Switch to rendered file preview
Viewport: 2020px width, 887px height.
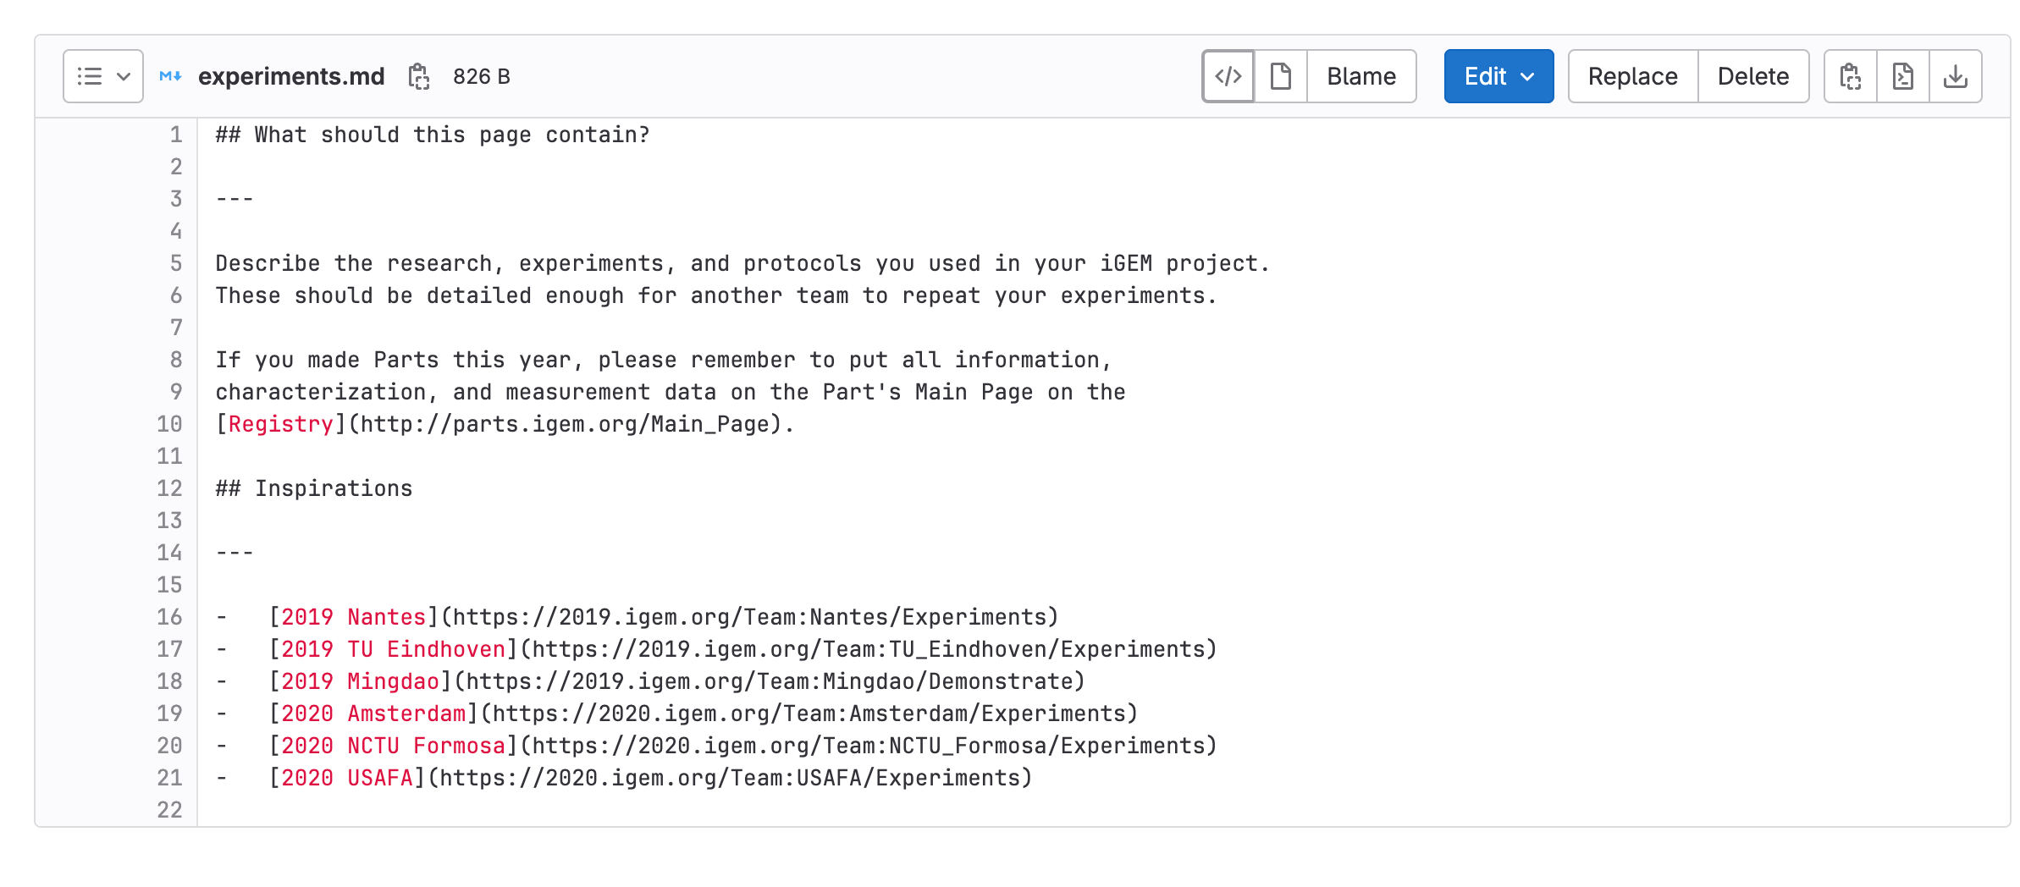click(x=1281, y=76)
